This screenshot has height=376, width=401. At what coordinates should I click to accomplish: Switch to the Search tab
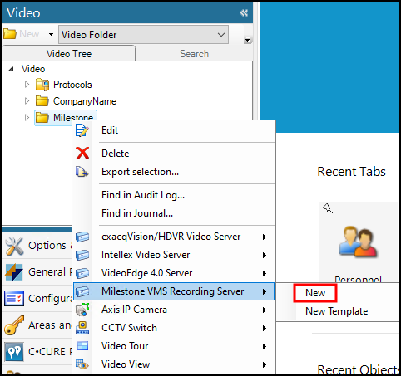(194, 54)
